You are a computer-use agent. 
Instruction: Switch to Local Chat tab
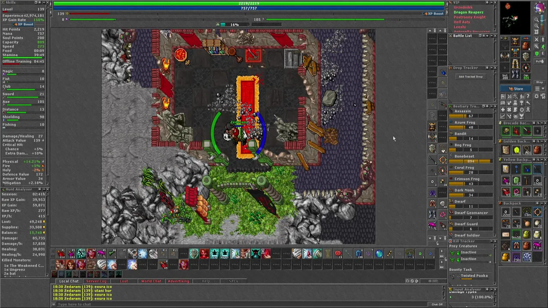68,281
